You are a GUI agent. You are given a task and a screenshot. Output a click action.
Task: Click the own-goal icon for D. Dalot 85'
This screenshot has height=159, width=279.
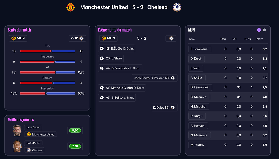[x=173, y=108]
